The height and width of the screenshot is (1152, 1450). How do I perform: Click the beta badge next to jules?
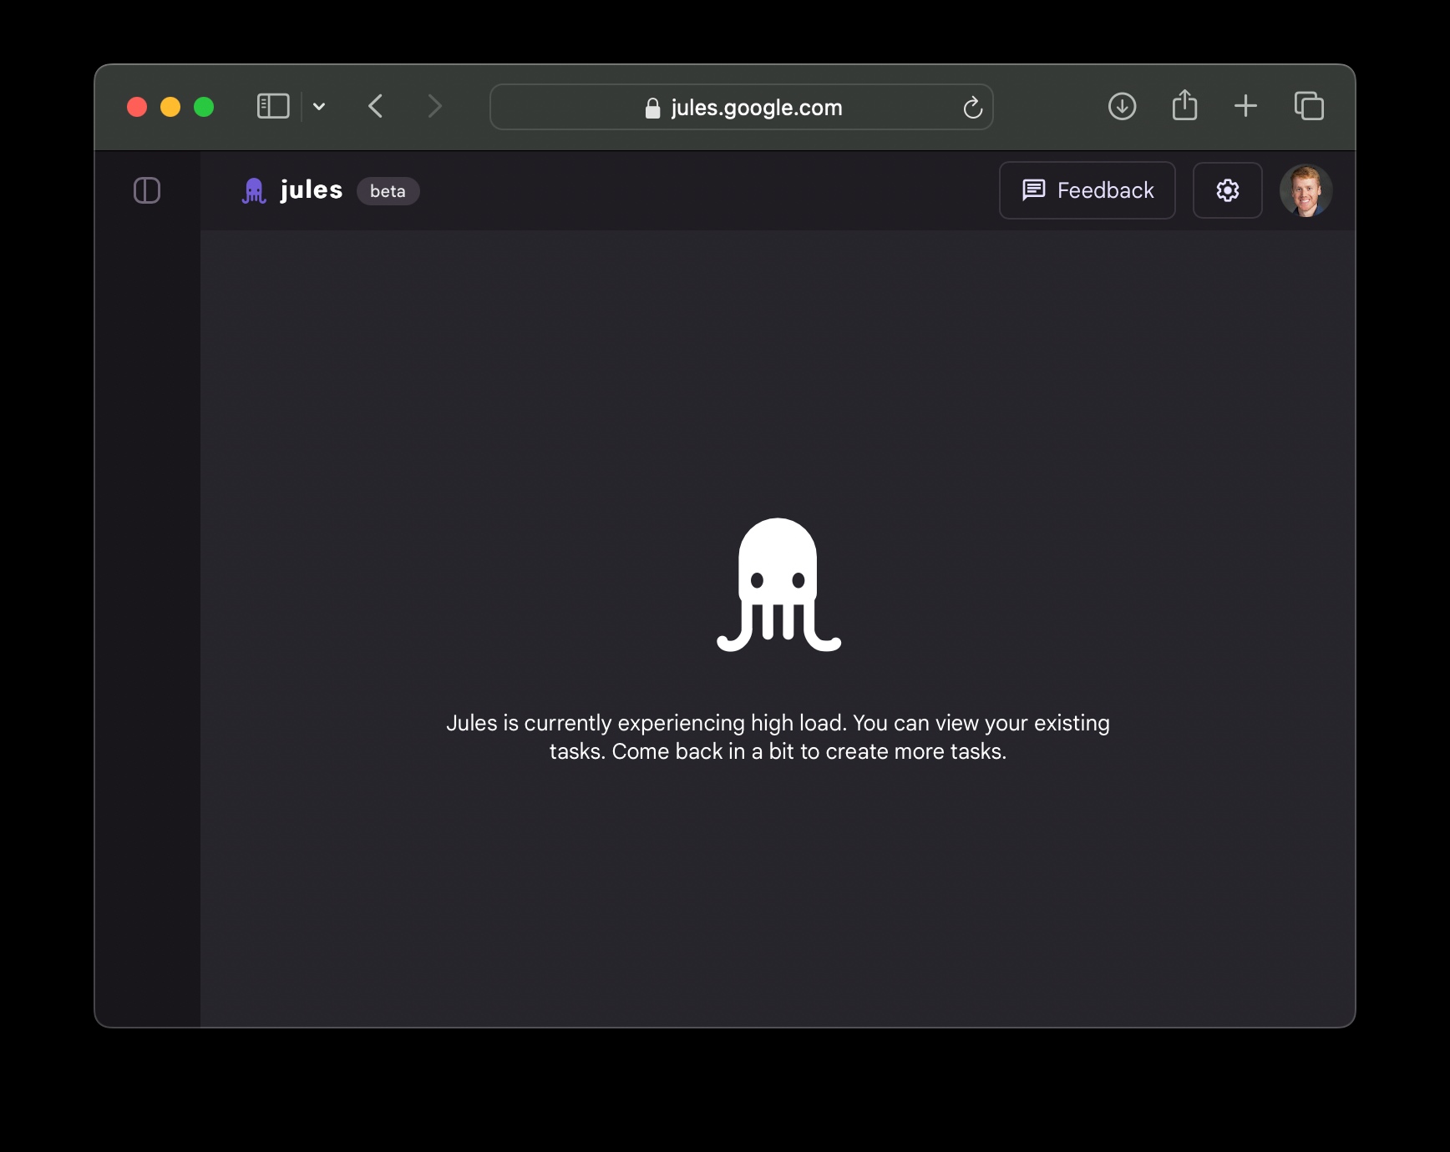click(388, 191)
